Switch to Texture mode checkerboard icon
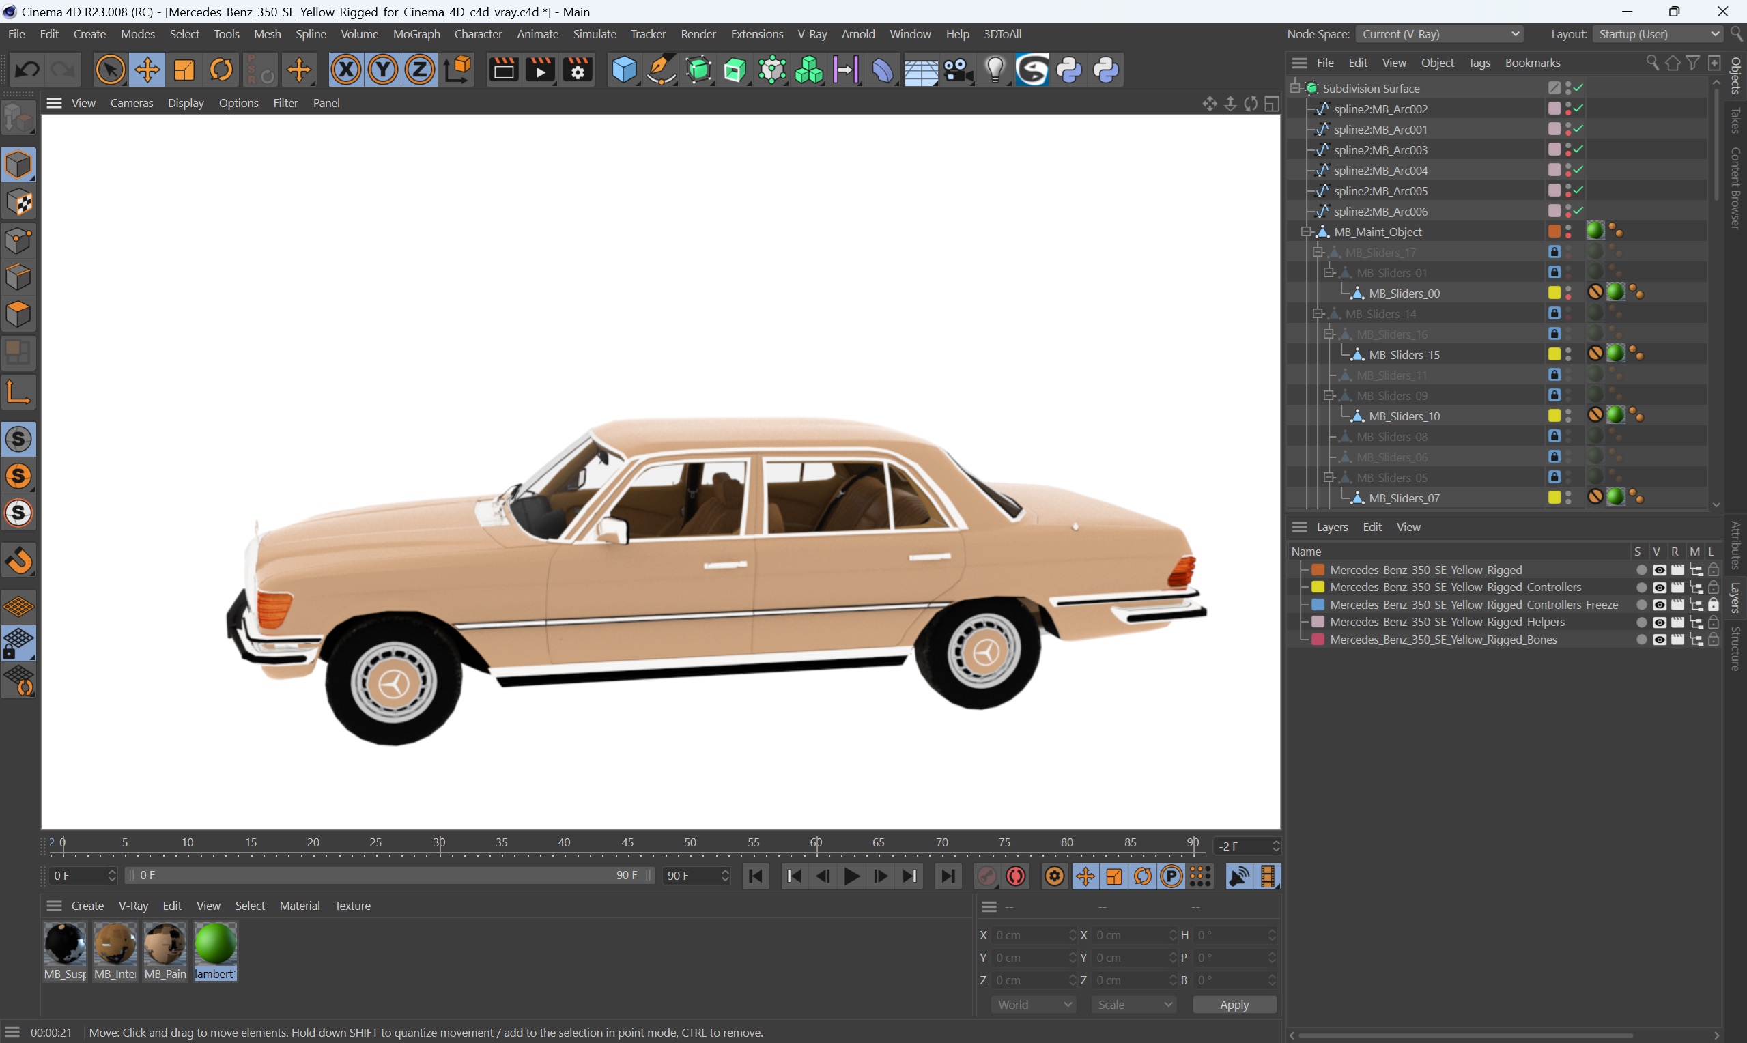 coord(19,203)
